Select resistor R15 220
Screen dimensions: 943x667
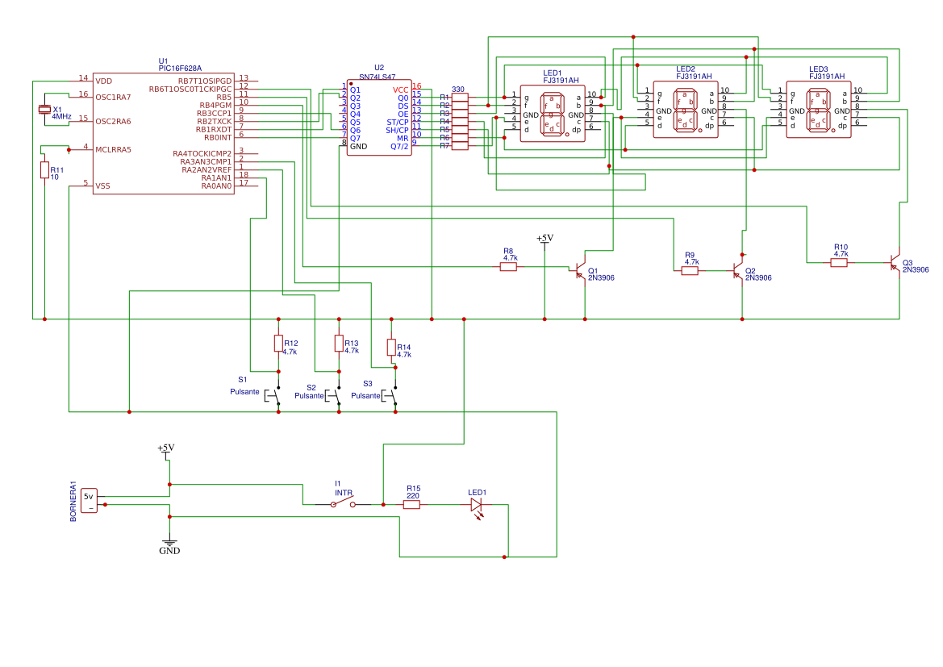(x=414, y=503)
